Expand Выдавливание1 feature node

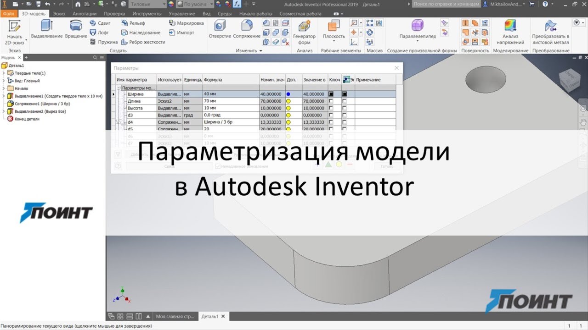4,96
